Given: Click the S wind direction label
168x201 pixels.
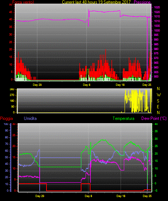Looking at the screenshot, I should coord(158,101).
